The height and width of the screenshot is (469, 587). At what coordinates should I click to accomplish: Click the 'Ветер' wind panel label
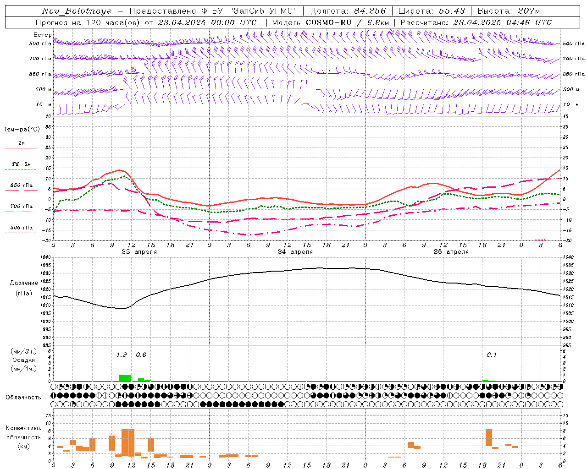[x=43, y=35]
